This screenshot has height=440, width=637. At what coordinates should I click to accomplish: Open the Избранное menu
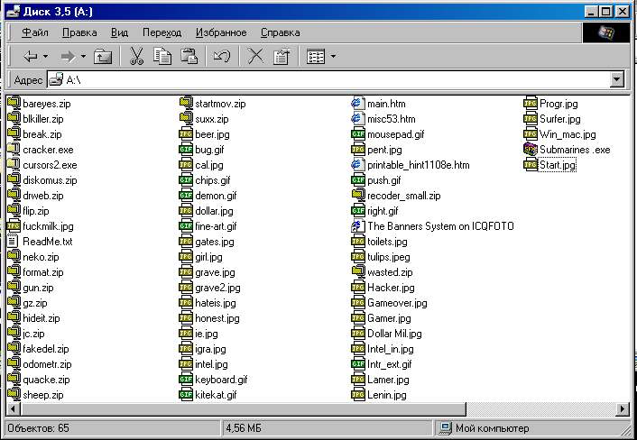click(x=221, y=32)
